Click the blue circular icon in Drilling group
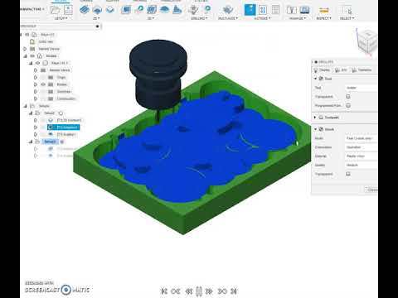Viewport: 398px width, 298px height. pos(207,10)
